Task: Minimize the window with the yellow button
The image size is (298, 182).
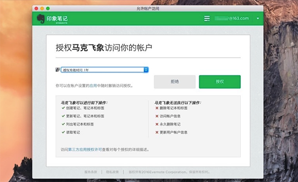Action: [42, 8]
